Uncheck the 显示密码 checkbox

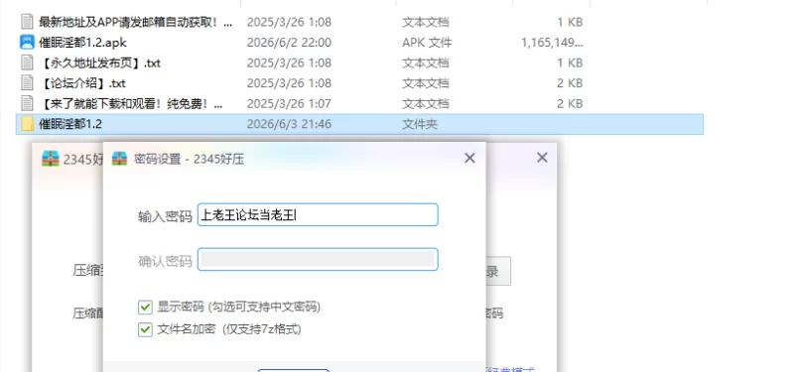(x=145, y=308)
